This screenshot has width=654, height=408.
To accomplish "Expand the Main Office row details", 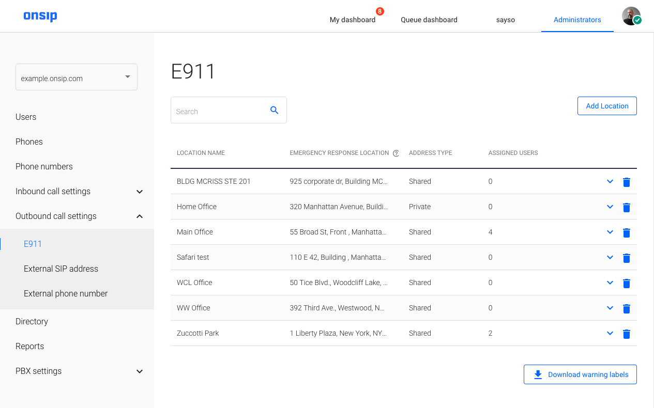I will click(610, 232).
